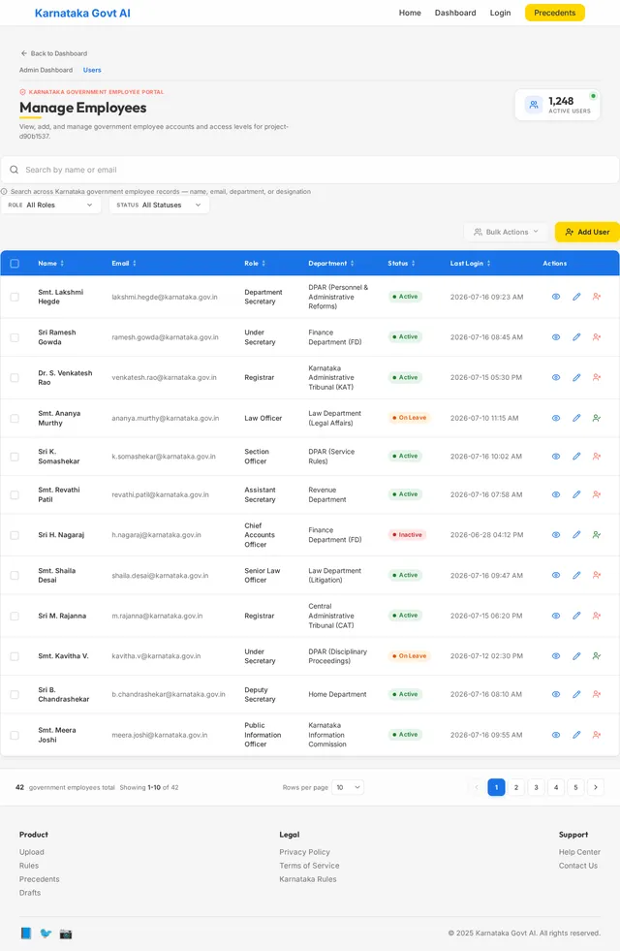The height and width of the screenshot is (951, 620).
Task: Open the Privacy Policy footer link
Action: 304,852
